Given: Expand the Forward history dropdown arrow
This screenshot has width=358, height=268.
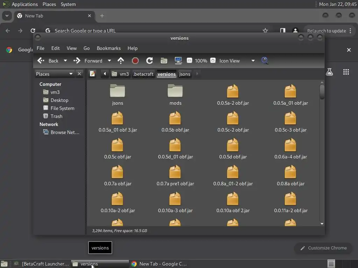Looking at the screenshot, I should (x=109, y=61).
